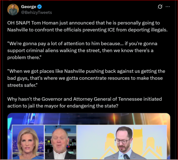
Task: Click the Grok slashed-circle icon
Action: coord(160,7)
